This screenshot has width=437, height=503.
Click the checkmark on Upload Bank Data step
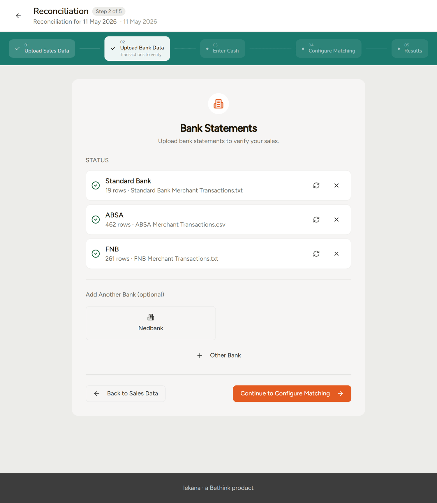pos(113,48)
